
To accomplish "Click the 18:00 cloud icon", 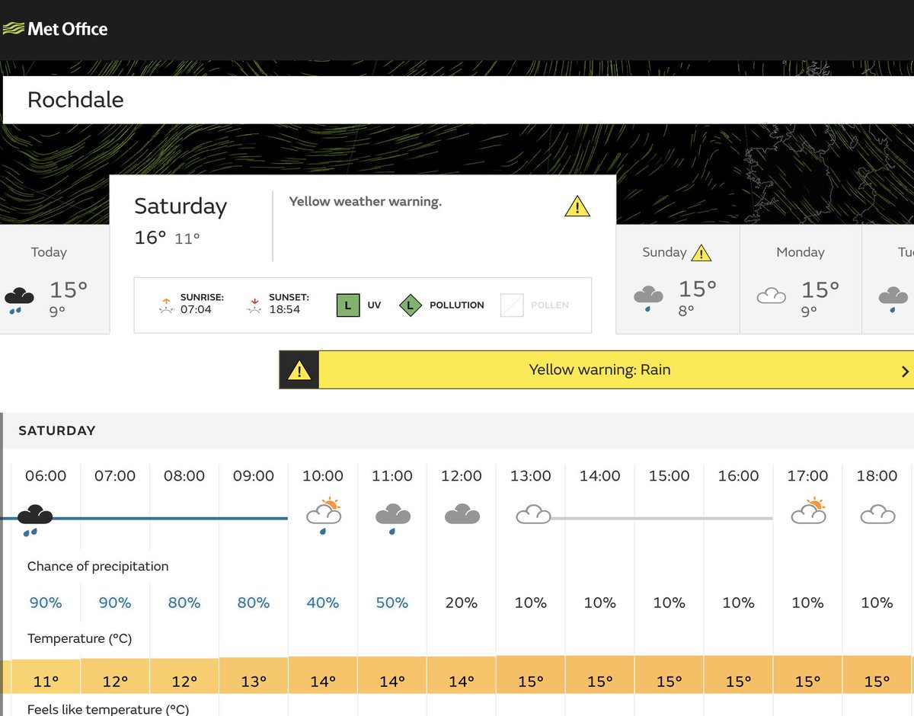I will 877,515.
